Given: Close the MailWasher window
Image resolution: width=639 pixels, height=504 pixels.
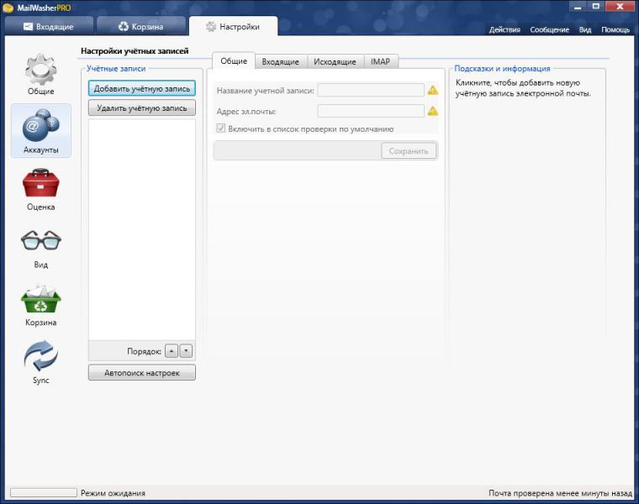Looking at the screenshot, I should [620, 7].
